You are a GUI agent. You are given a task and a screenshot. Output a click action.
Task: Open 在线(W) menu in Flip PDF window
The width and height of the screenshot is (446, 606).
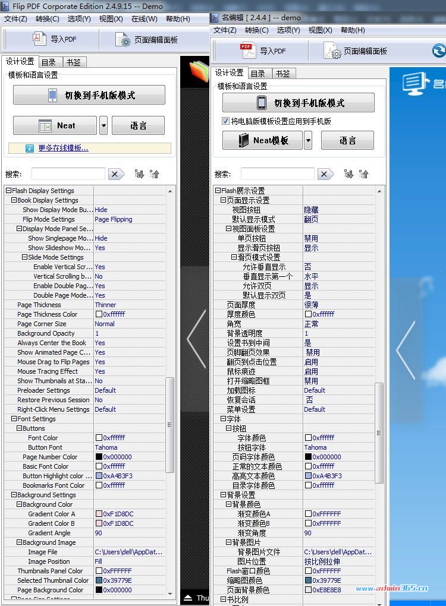(x=145, y=18)
